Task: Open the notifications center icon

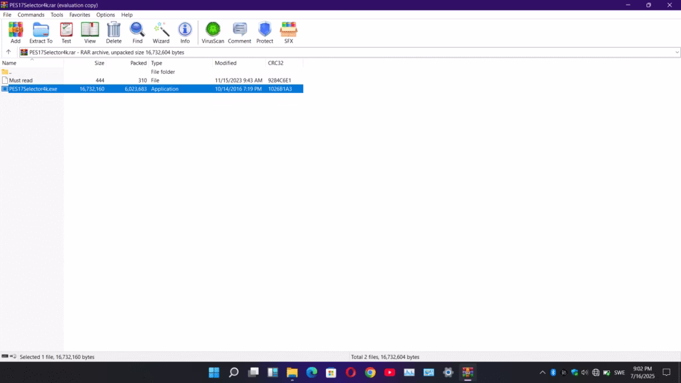Action: pyautogui.click(x=666, y=372)
